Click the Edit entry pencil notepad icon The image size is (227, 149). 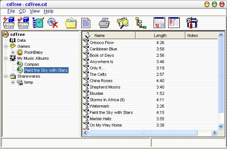tap(38, 22)
